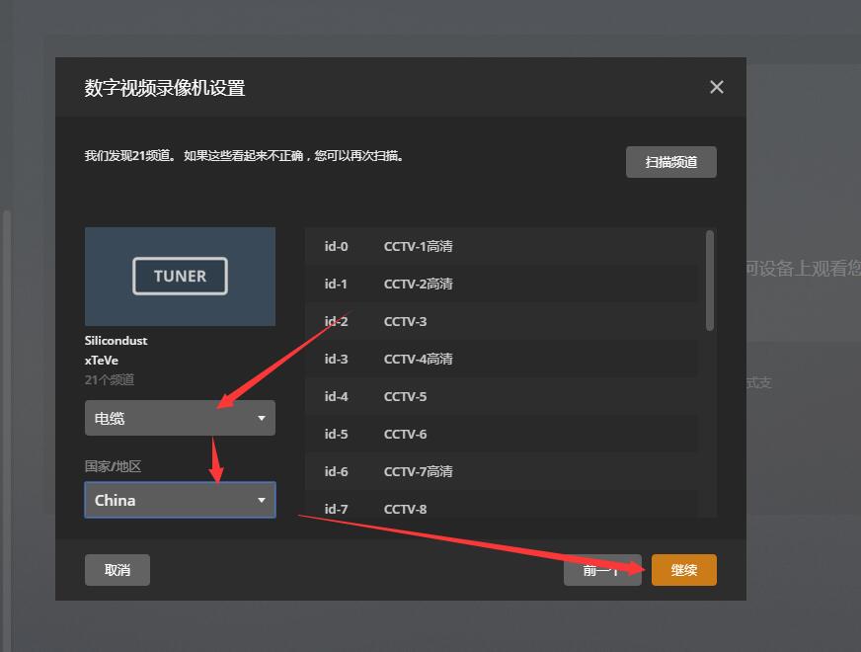Click the 取消 cancel button
The image size is (861, 652).
click(x=117, y=570)
